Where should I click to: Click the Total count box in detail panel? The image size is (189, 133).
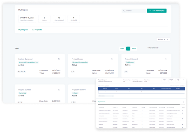click(178, 80)
